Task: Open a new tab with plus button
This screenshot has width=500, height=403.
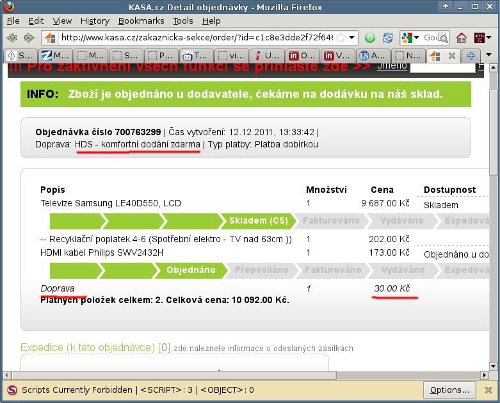Action: [x=471, y=56]
